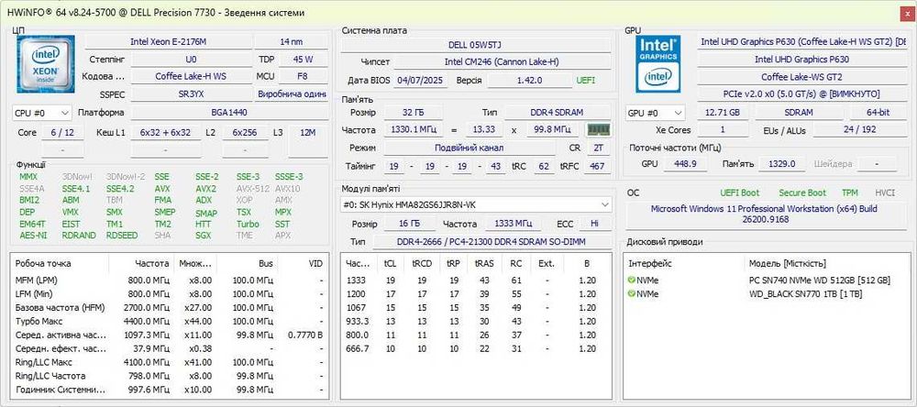Click the green memory module icon
The width and height of the screenshot is (917, 407).
pos(598,130)
